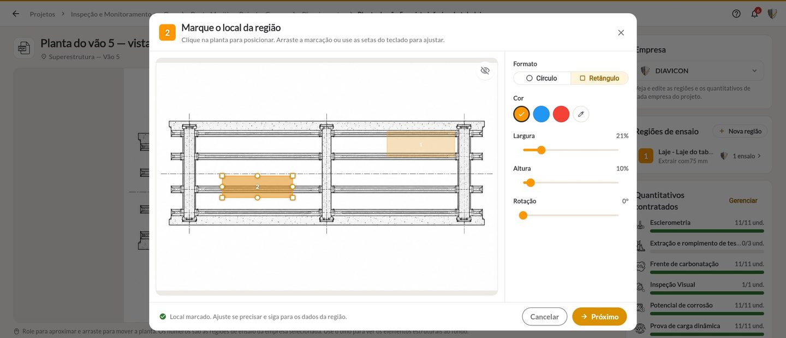This screenshot has width=786, height=338.
Task: Click the PDF document icon beside title
Action: pyautogui.click(x=23, y=48)
